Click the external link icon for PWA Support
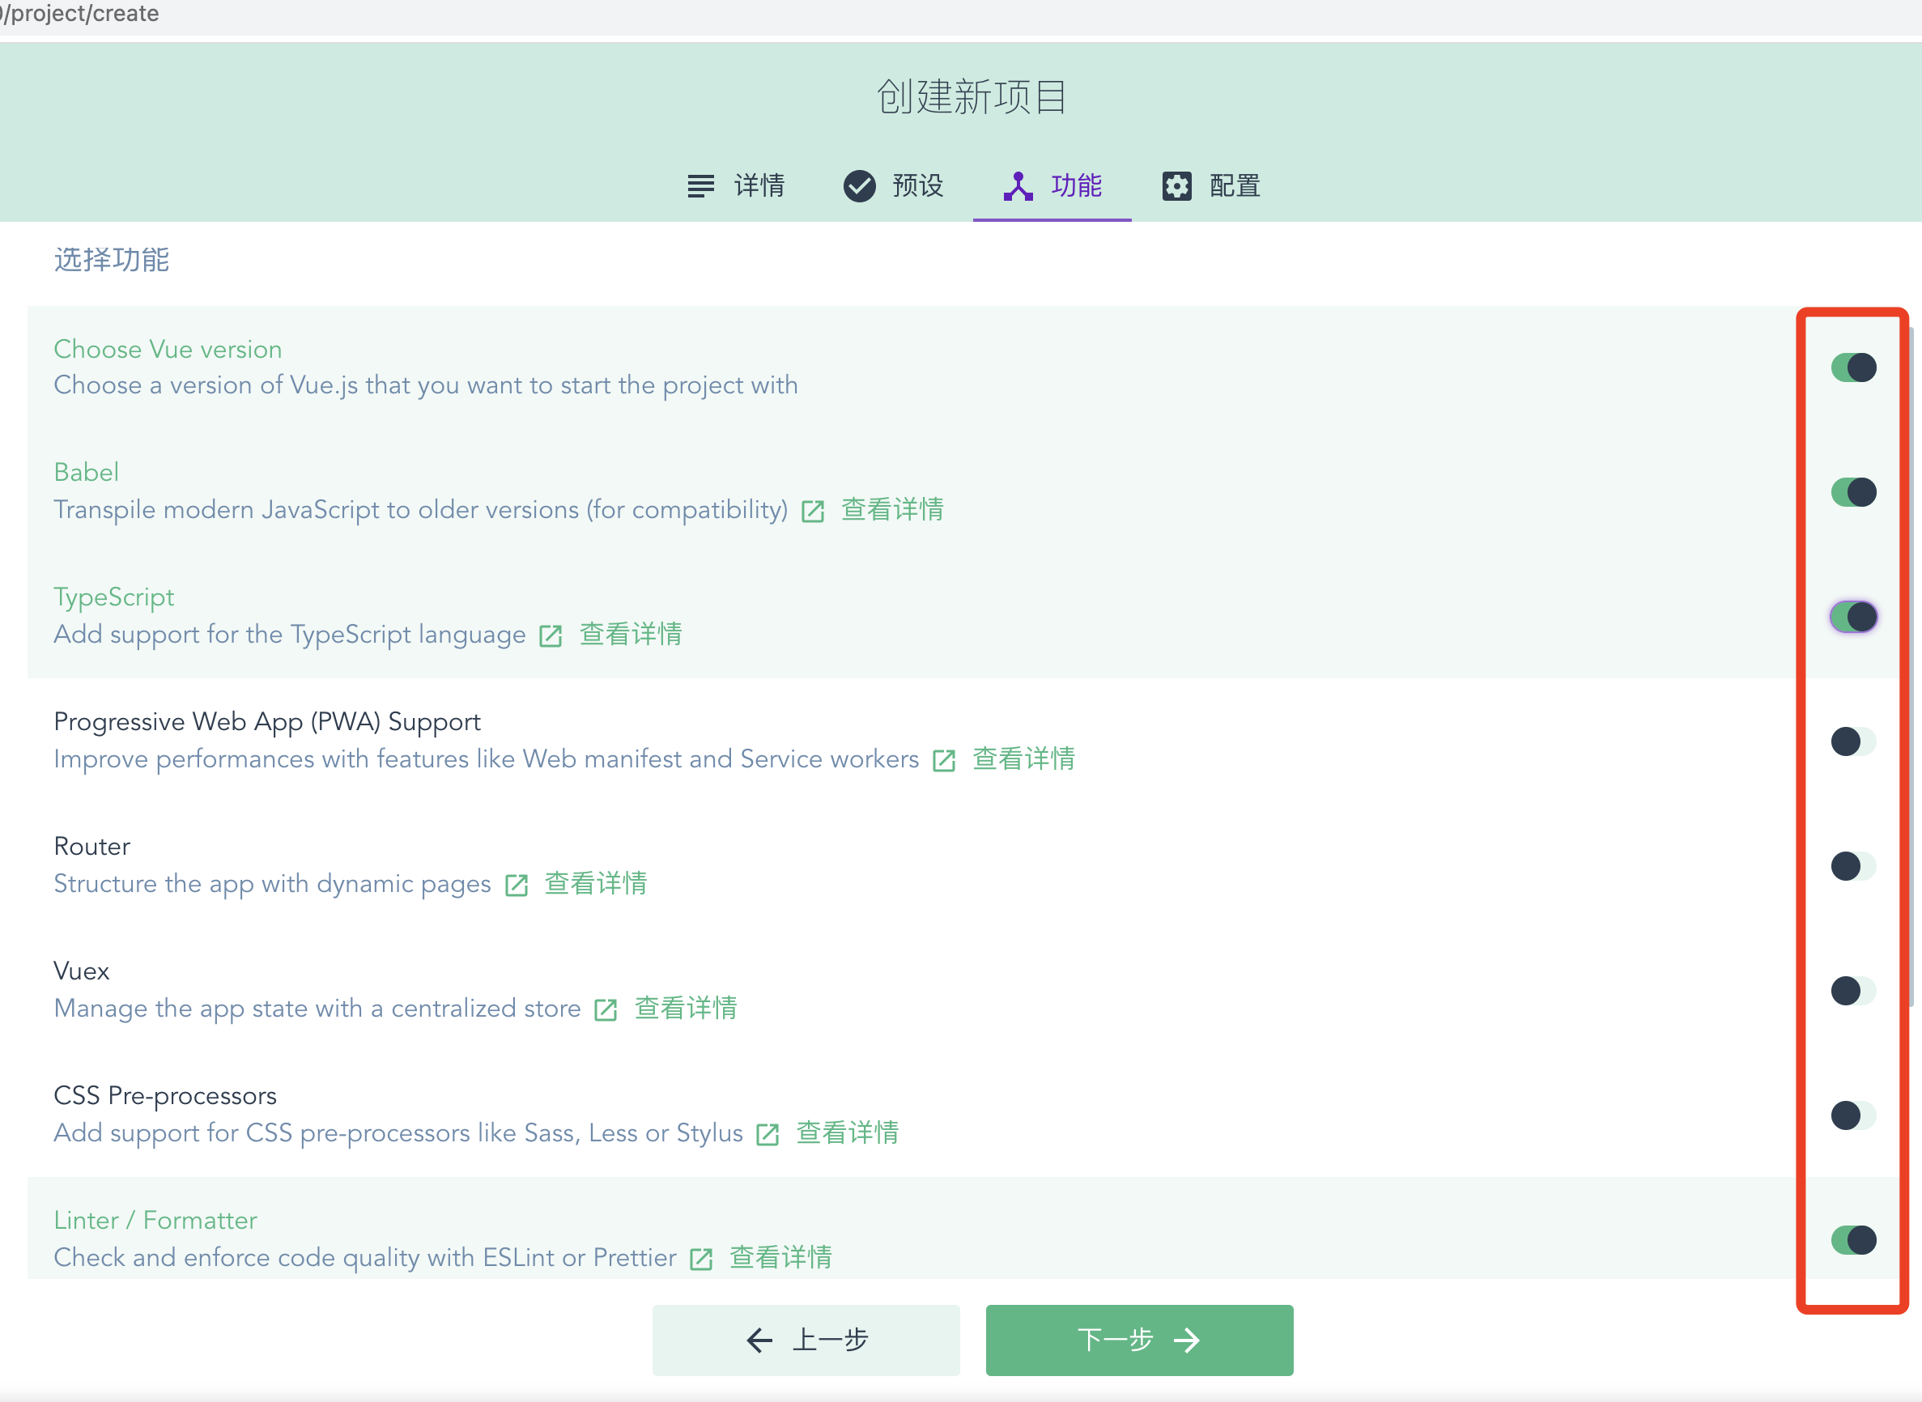The height and width of the screenshot is (1402, 1922). click(x=944, y=760)
